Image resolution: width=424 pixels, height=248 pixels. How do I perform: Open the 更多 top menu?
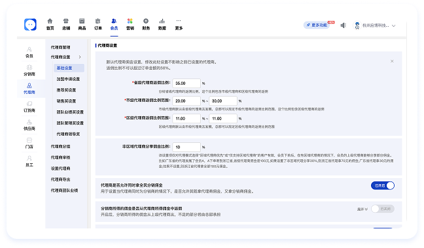tap(179, 24)
